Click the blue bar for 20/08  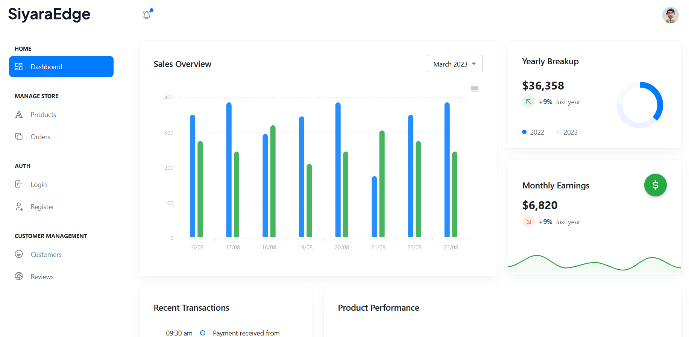point(338,169)
